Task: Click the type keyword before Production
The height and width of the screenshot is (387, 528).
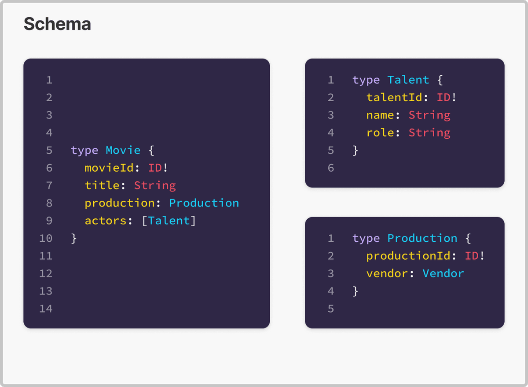Action: click(x=366, y=238)
